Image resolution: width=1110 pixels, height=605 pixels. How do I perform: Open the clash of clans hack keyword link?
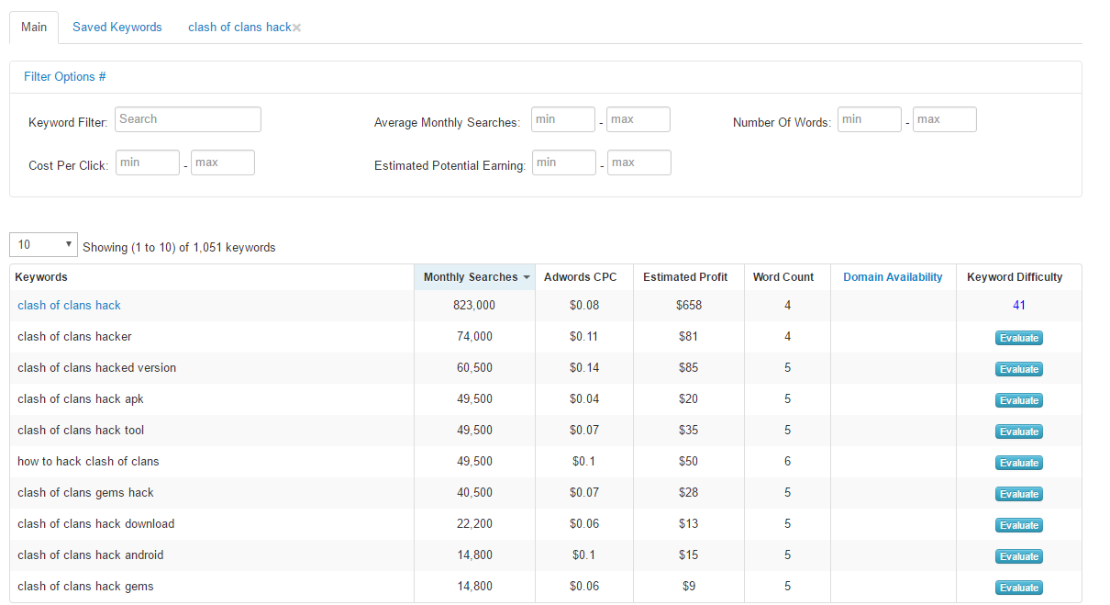pyautogui.click(x=69, y=306)
